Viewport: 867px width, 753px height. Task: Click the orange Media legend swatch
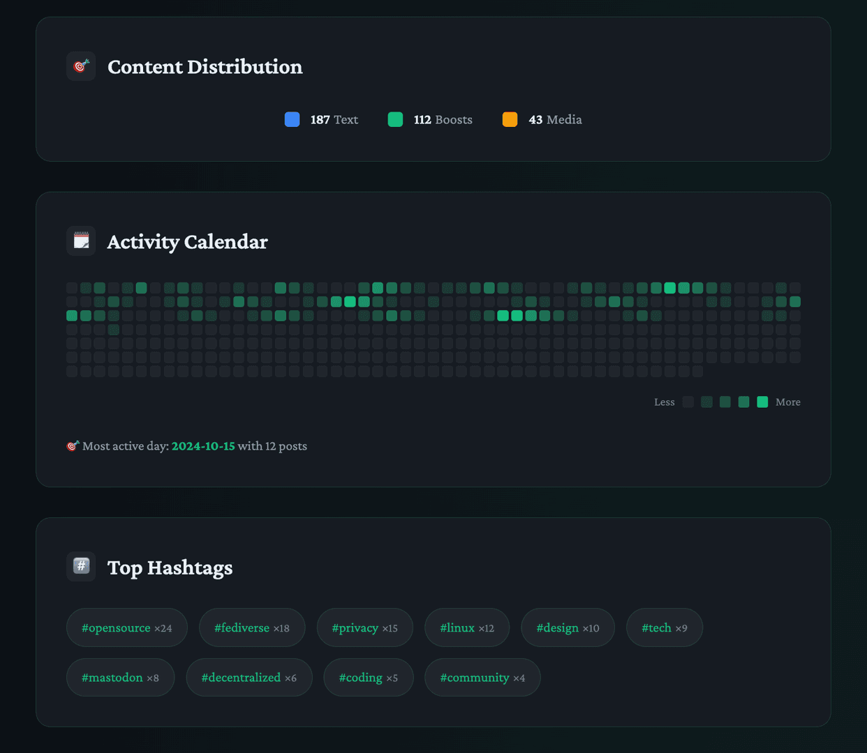(510, 119)
